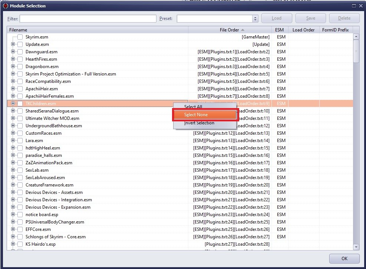Click the scrollbar down arrow
This screenshot has width=366, height=269.
[356, 247]
